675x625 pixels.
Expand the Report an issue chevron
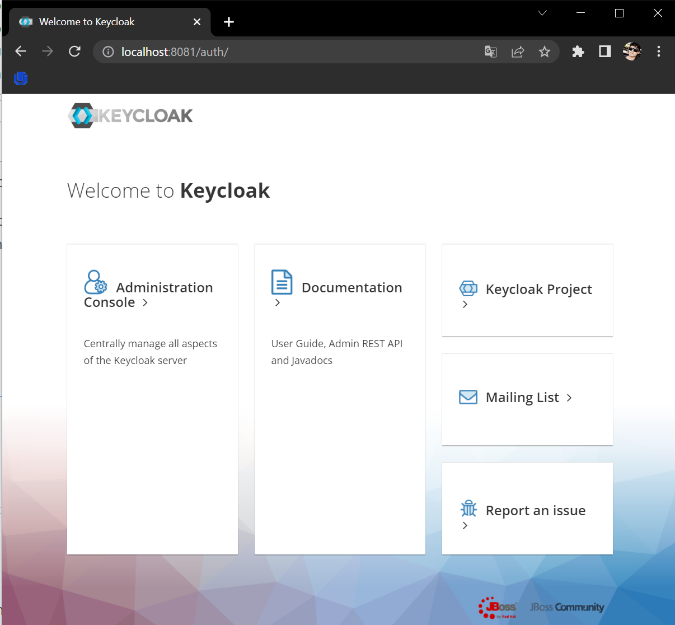click(465, 525)
